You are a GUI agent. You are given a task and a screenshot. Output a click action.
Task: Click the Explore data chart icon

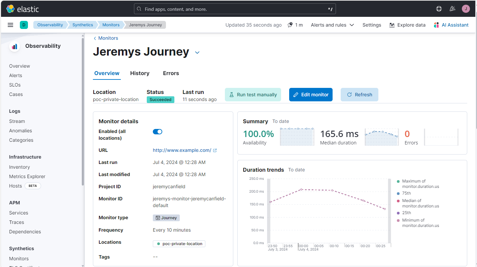(392, 25)
